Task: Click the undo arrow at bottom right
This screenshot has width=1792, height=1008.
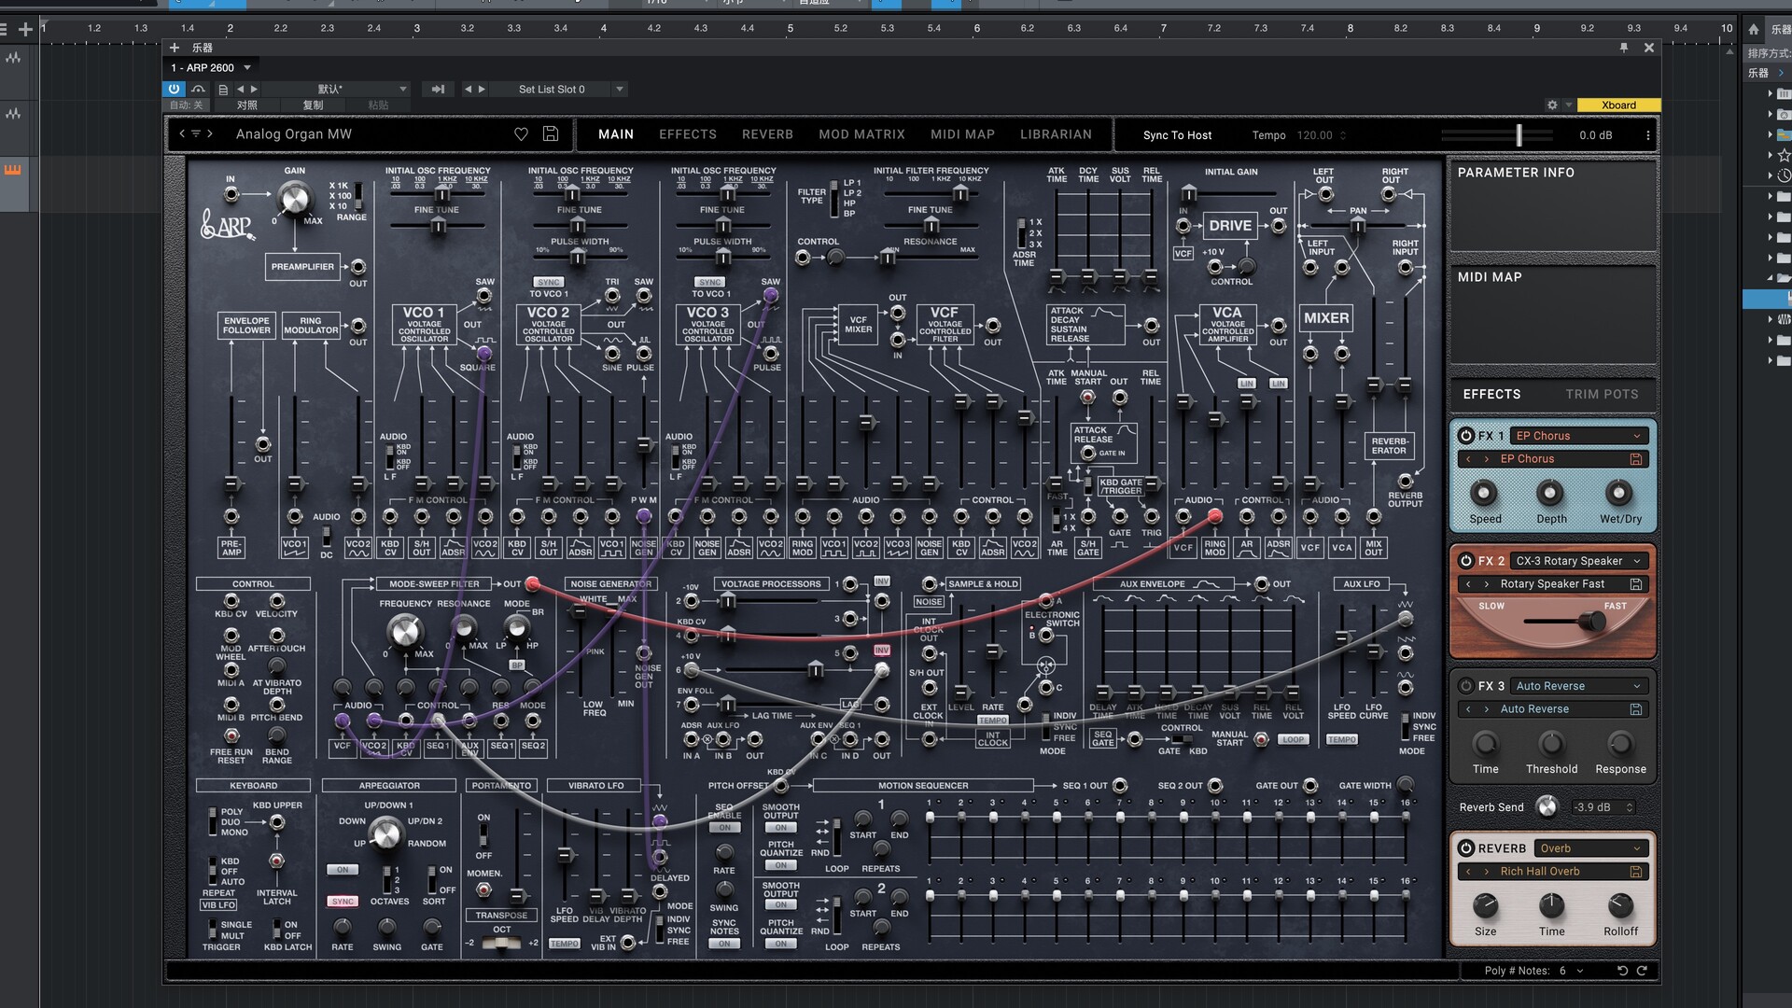Action: [1622, 971]
